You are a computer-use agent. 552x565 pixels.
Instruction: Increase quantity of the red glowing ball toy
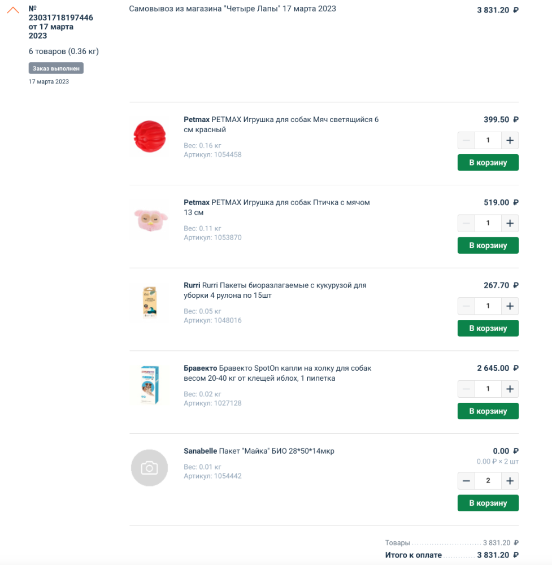(x=510, y=141)
